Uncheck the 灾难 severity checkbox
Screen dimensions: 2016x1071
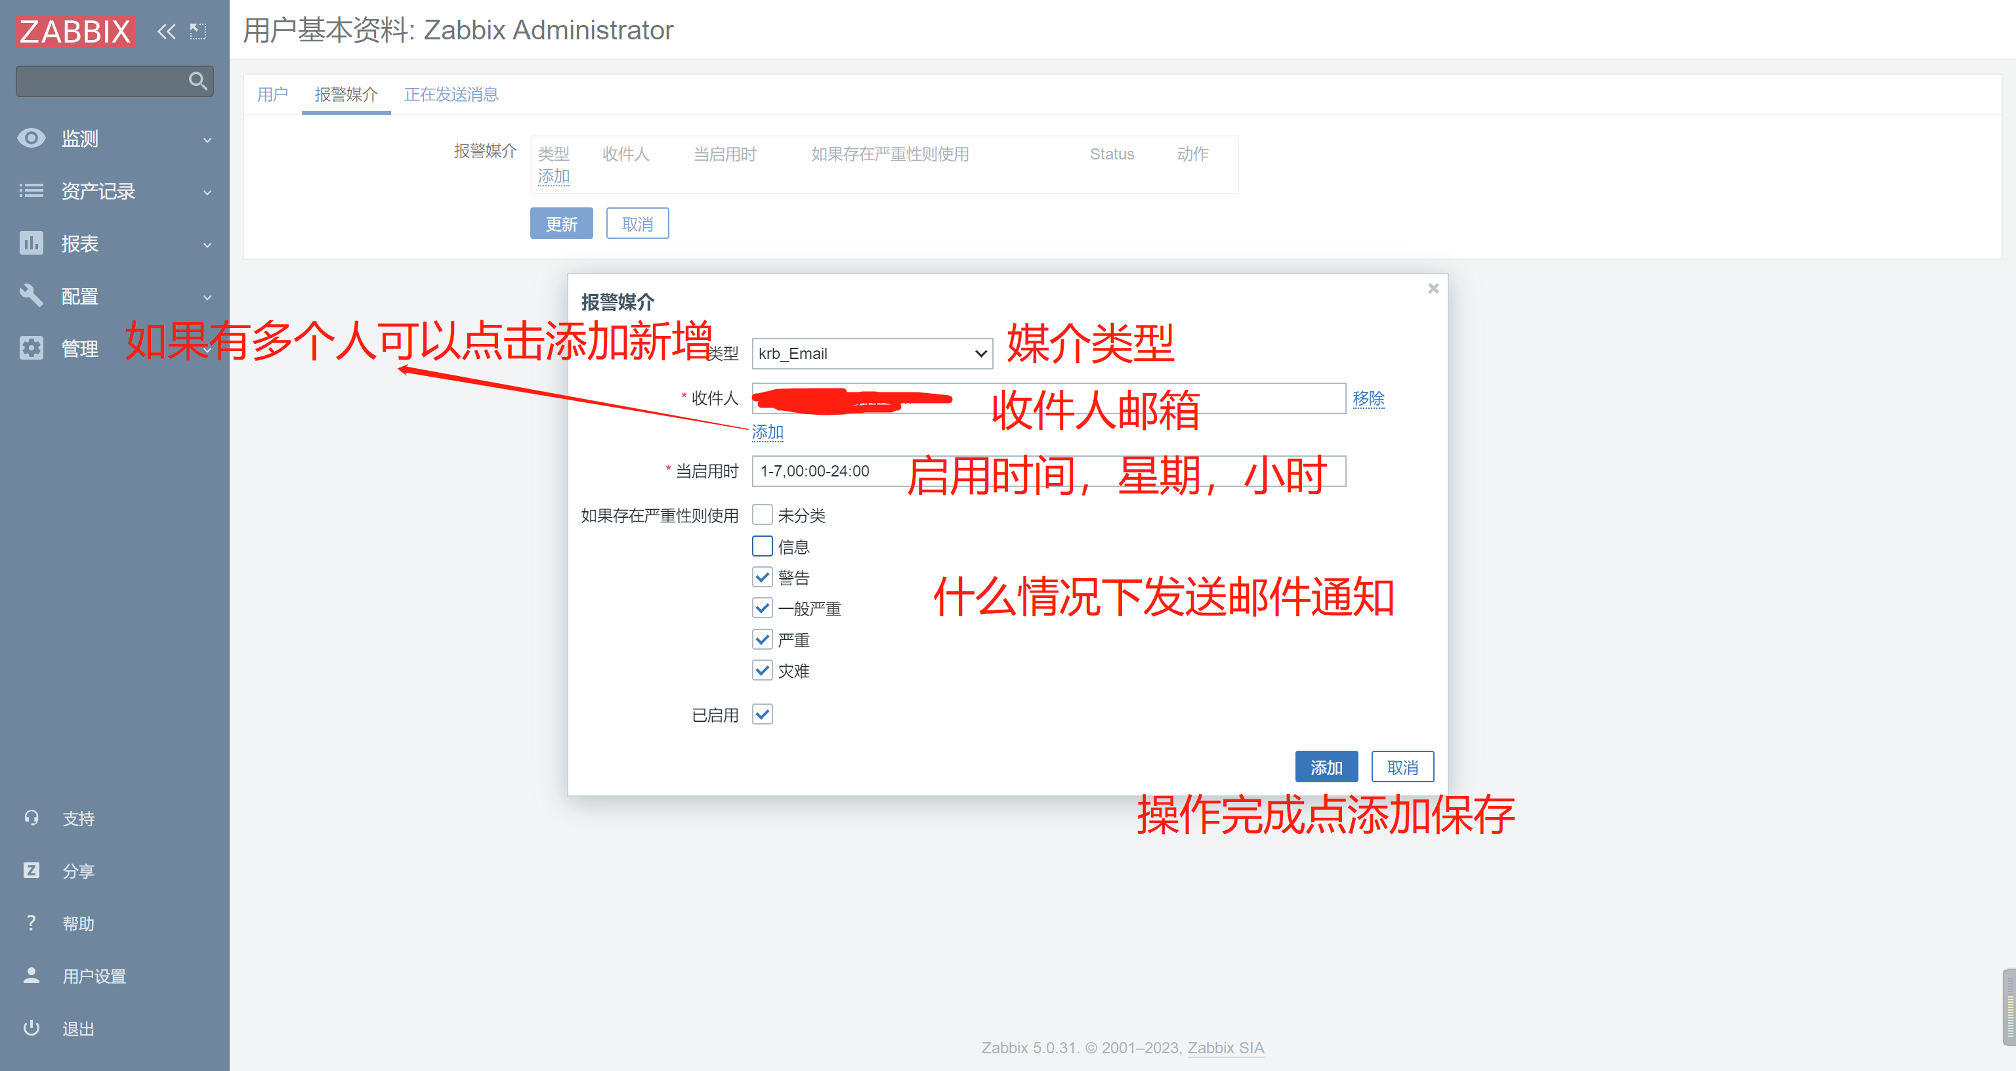763,671
